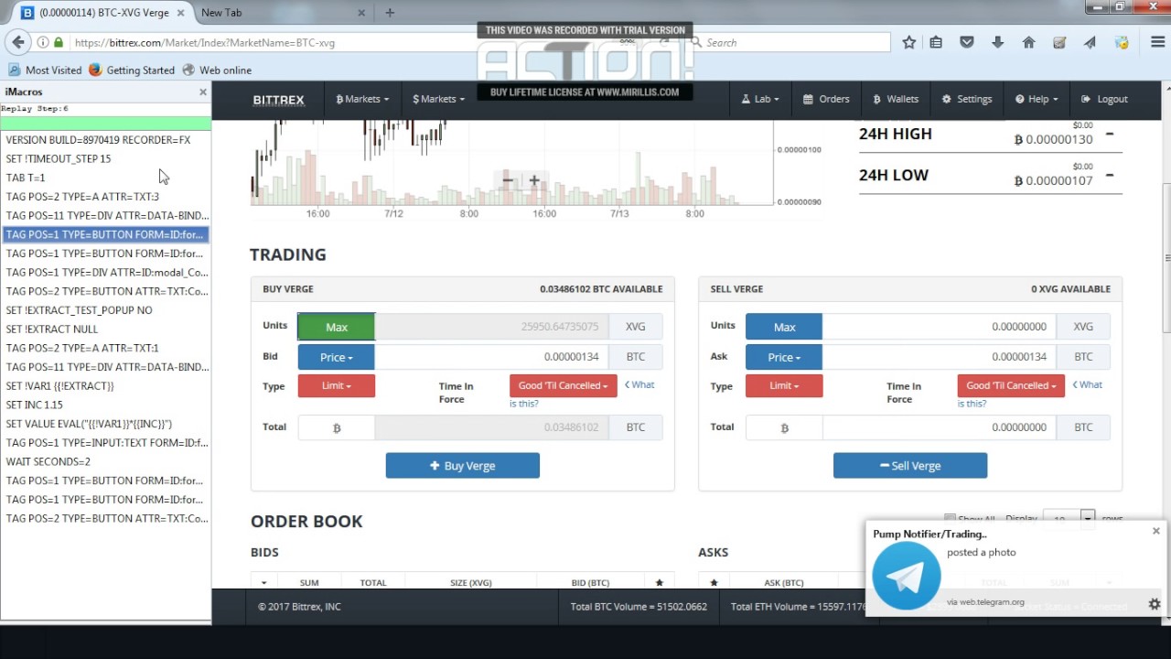The width and height of the screenshot is (1171, 659).
Task: Open the Downloads arrow icon
Action: click(x=998, y=42)
